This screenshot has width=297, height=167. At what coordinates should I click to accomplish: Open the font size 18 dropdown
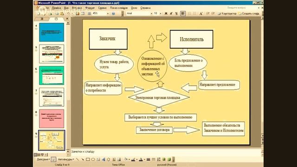click(161, 13)
